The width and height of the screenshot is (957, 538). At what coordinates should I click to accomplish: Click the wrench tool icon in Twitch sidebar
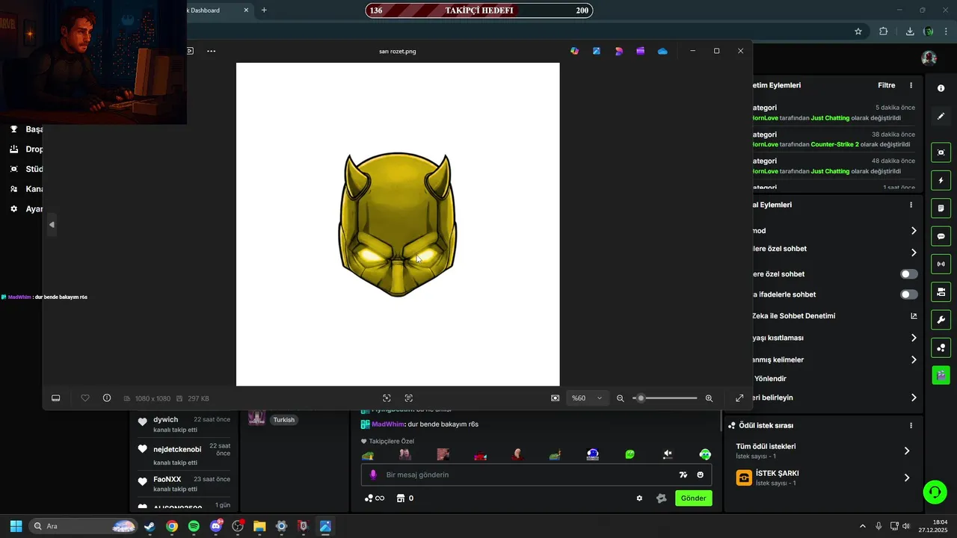click(941, 320)
